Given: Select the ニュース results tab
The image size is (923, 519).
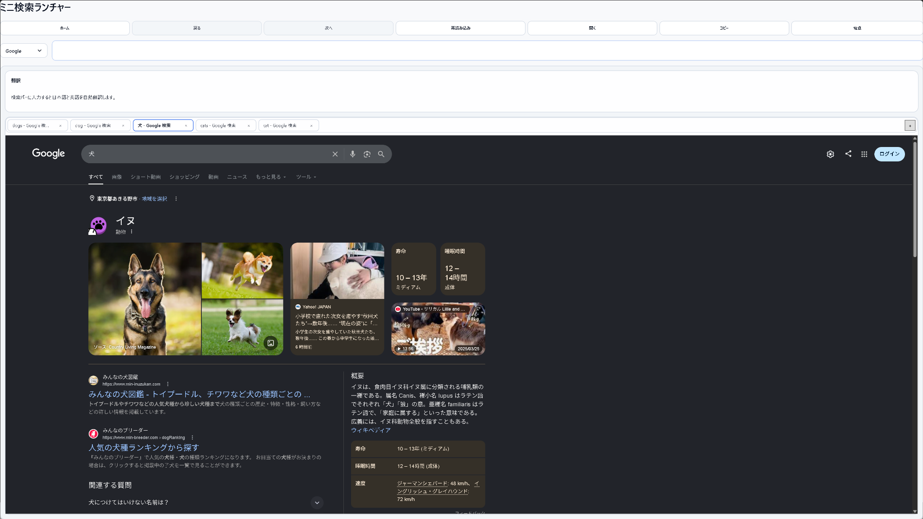Looking at the screenshot, I should coord(237,177).
